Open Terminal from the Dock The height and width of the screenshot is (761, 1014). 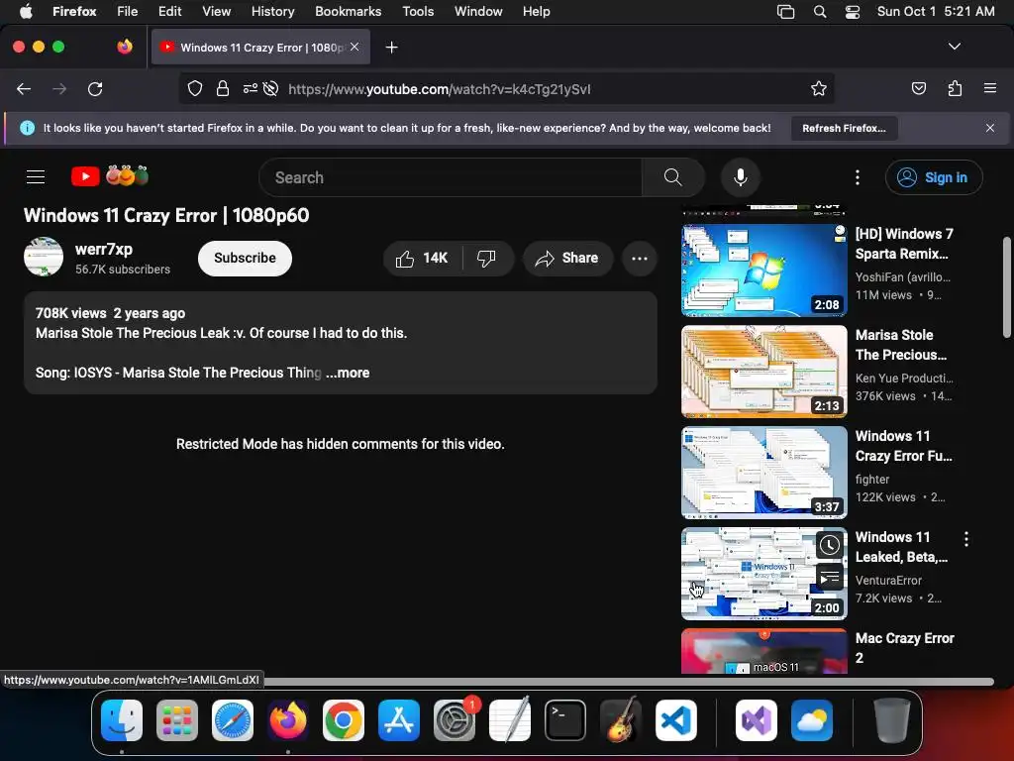coord(565,720)
